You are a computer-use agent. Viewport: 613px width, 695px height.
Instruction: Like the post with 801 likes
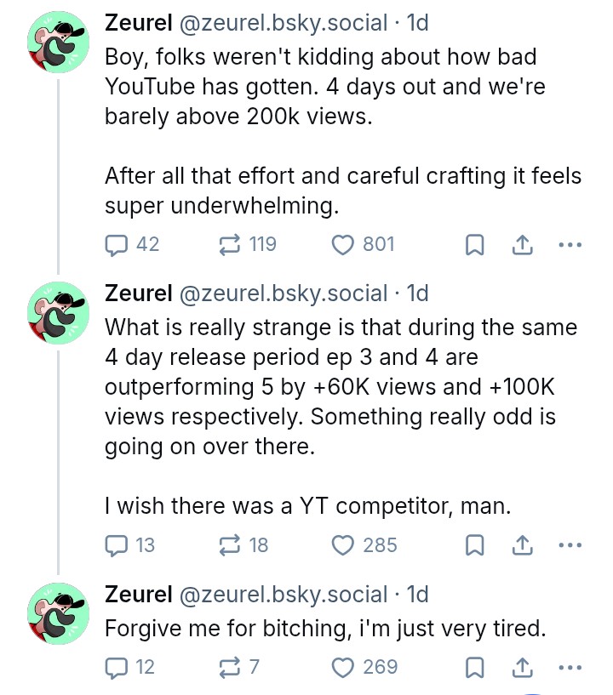point(343,245)
